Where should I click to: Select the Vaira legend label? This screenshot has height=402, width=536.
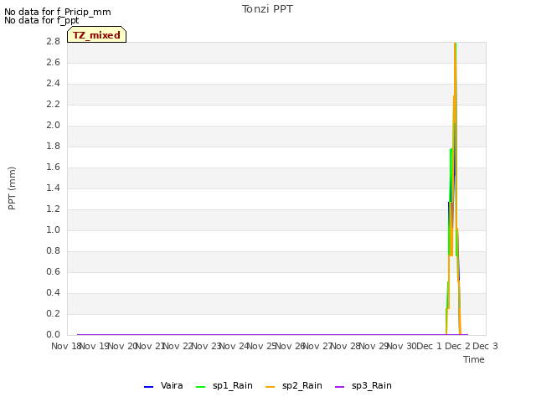click(172, 385)
